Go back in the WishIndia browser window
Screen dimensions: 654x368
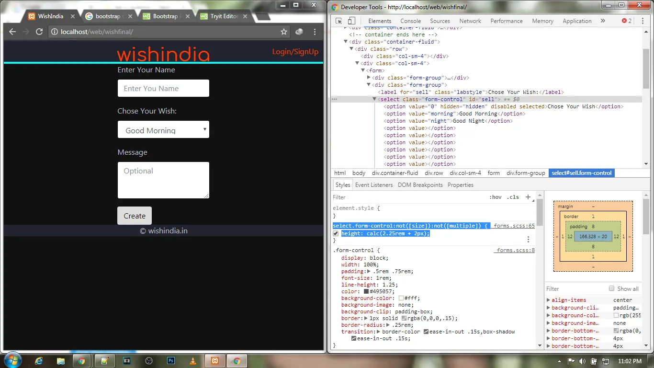tap(12, 32)
